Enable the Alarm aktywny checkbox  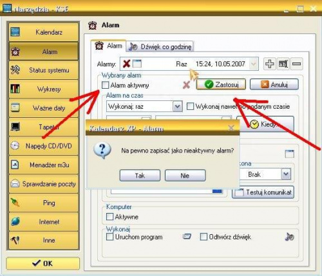point(105,85)
